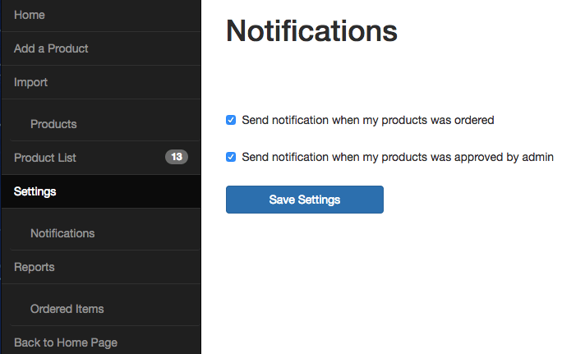Open the Reports section

pos(35,267)
